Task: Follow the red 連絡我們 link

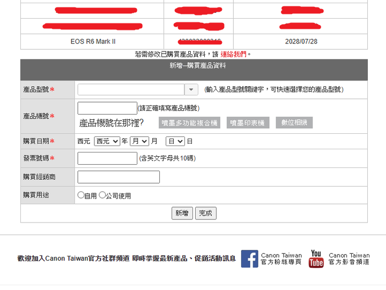Action: point(233,55)
